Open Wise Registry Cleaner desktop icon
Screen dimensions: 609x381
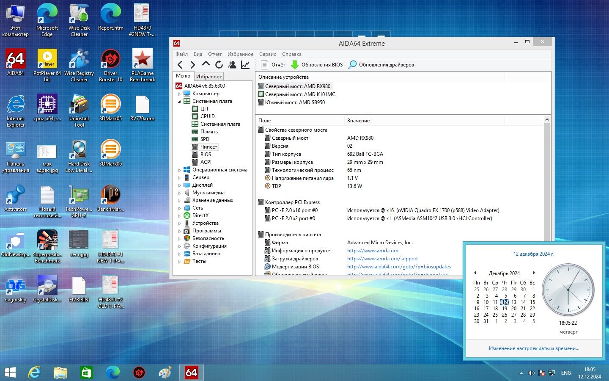click(79, 66)
